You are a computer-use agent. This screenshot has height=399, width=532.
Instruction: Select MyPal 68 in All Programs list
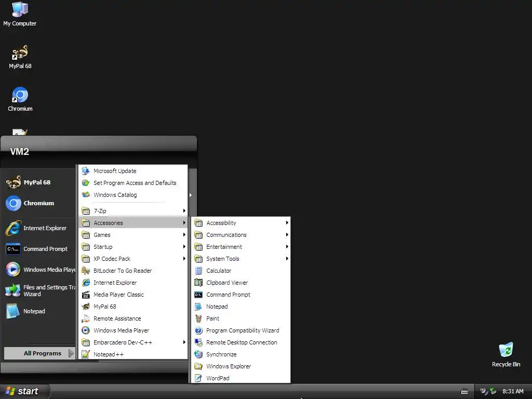133,307
